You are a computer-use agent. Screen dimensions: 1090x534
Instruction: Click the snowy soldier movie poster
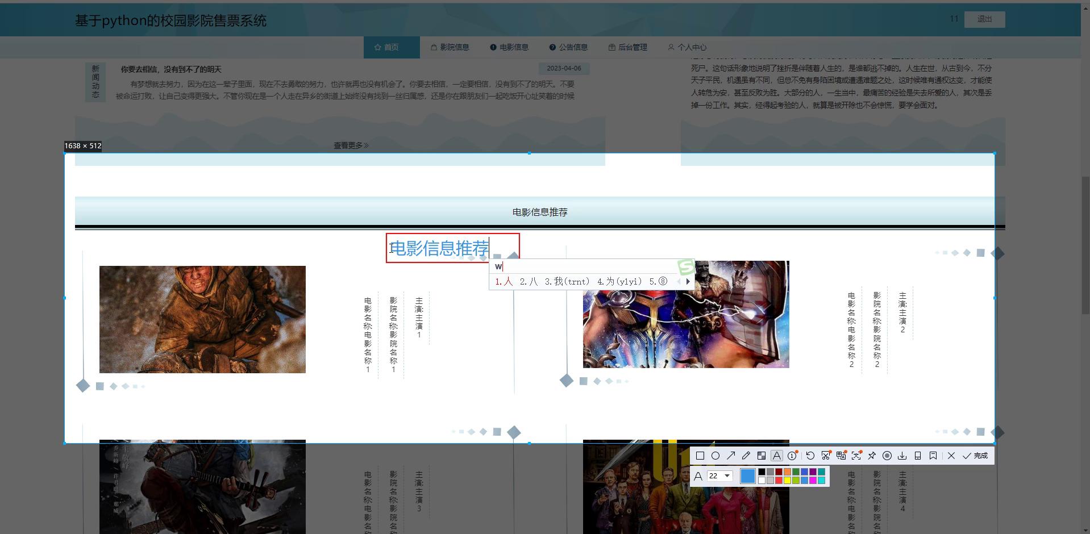202,319
